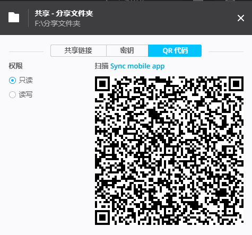Viewport: 252px width, 235px height.
Task: Click the QR code top-left finder square
Action: pyautogui.click(x=102, y=84)
